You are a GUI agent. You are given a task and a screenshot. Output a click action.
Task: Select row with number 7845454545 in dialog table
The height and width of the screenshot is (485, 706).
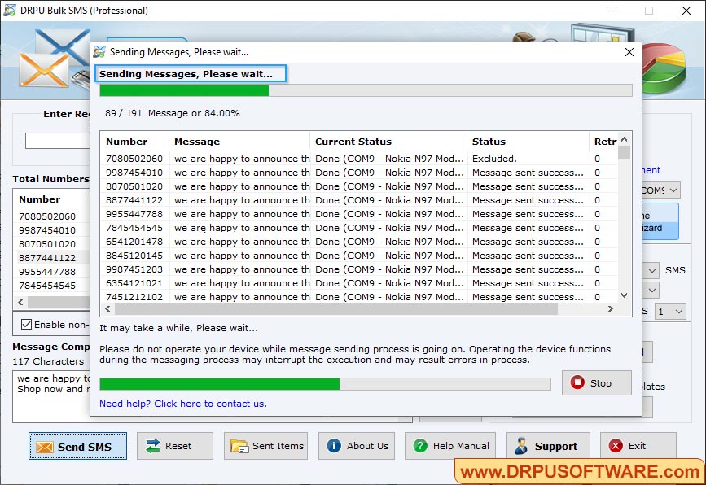point(360,228)
